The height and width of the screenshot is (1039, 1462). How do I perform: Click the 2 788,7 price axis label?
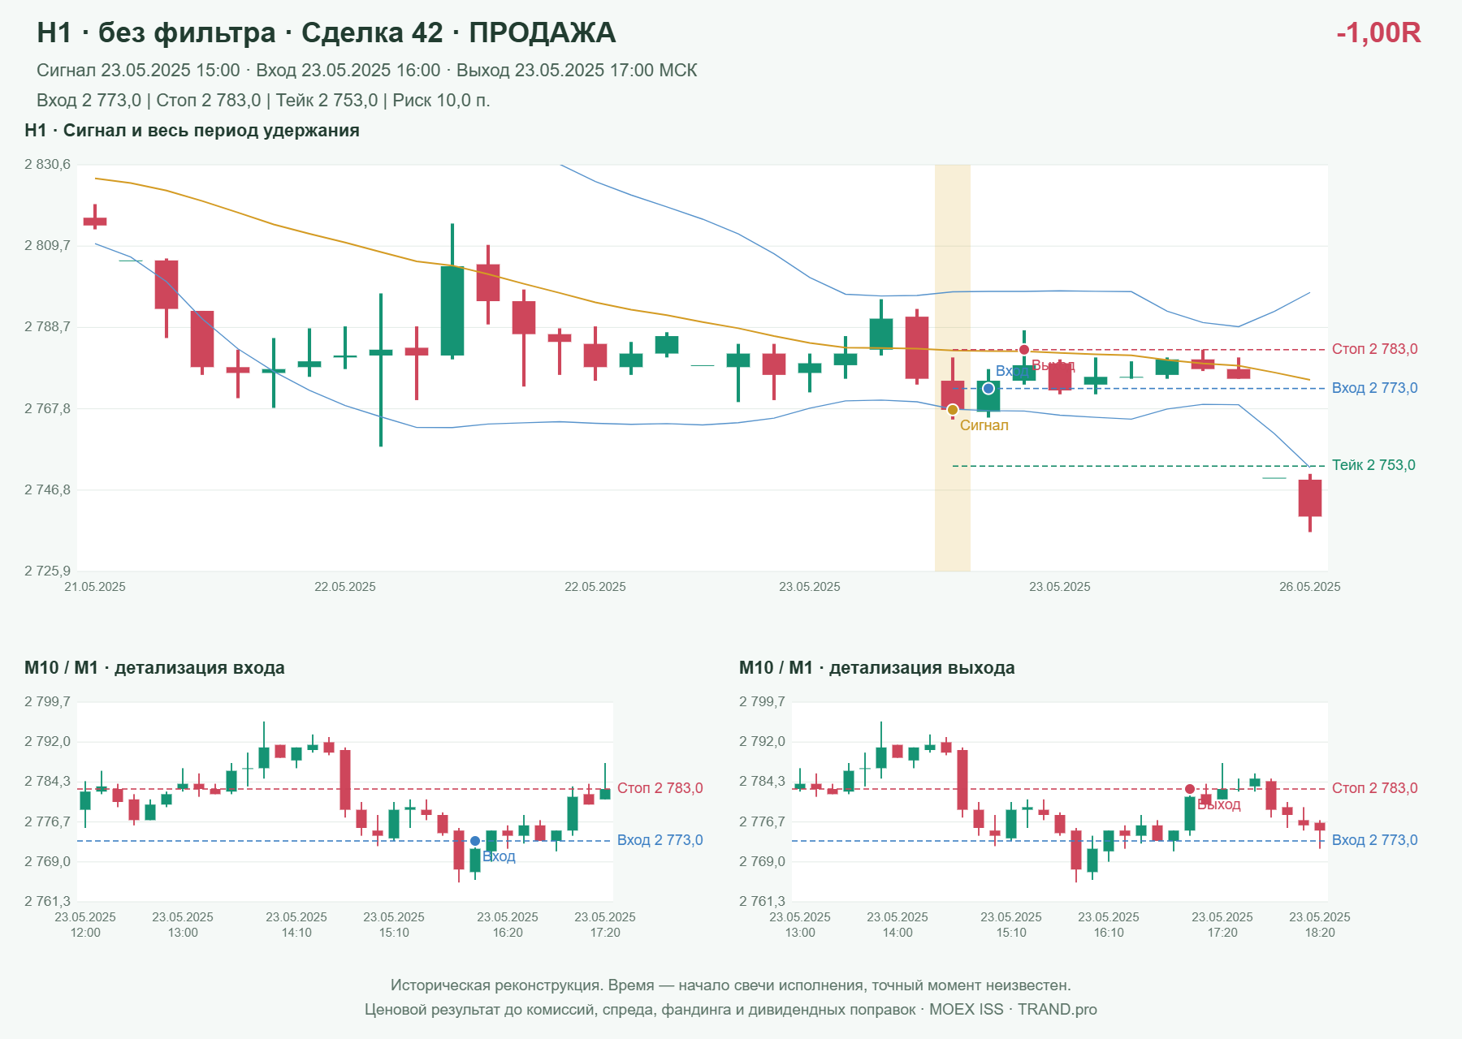pos(47,327)
